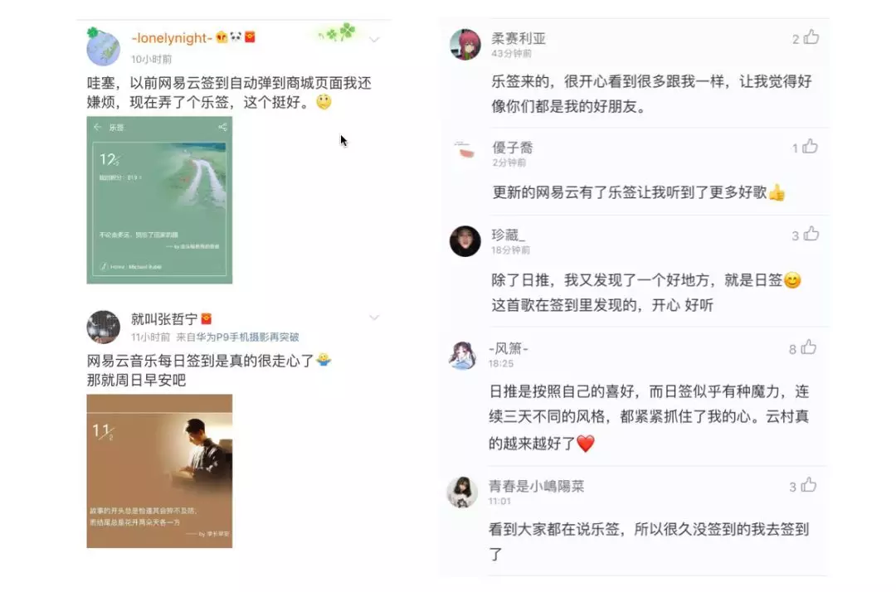Like 柔赛利亚's comment with thumbs-up icon
This screenshot has height=592, width=896.
click(811, 37)
